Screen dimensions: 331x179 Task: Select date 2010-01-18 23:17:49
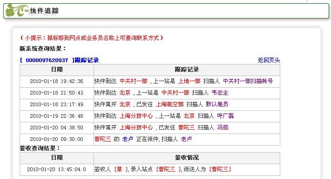(57, 104)
